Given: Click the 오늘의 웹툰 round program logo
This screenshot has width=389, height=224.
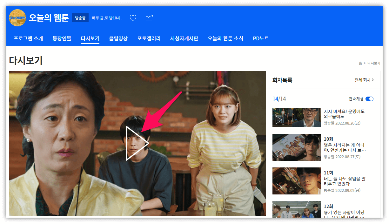Looking at the screenshot, I should point(17,18).
